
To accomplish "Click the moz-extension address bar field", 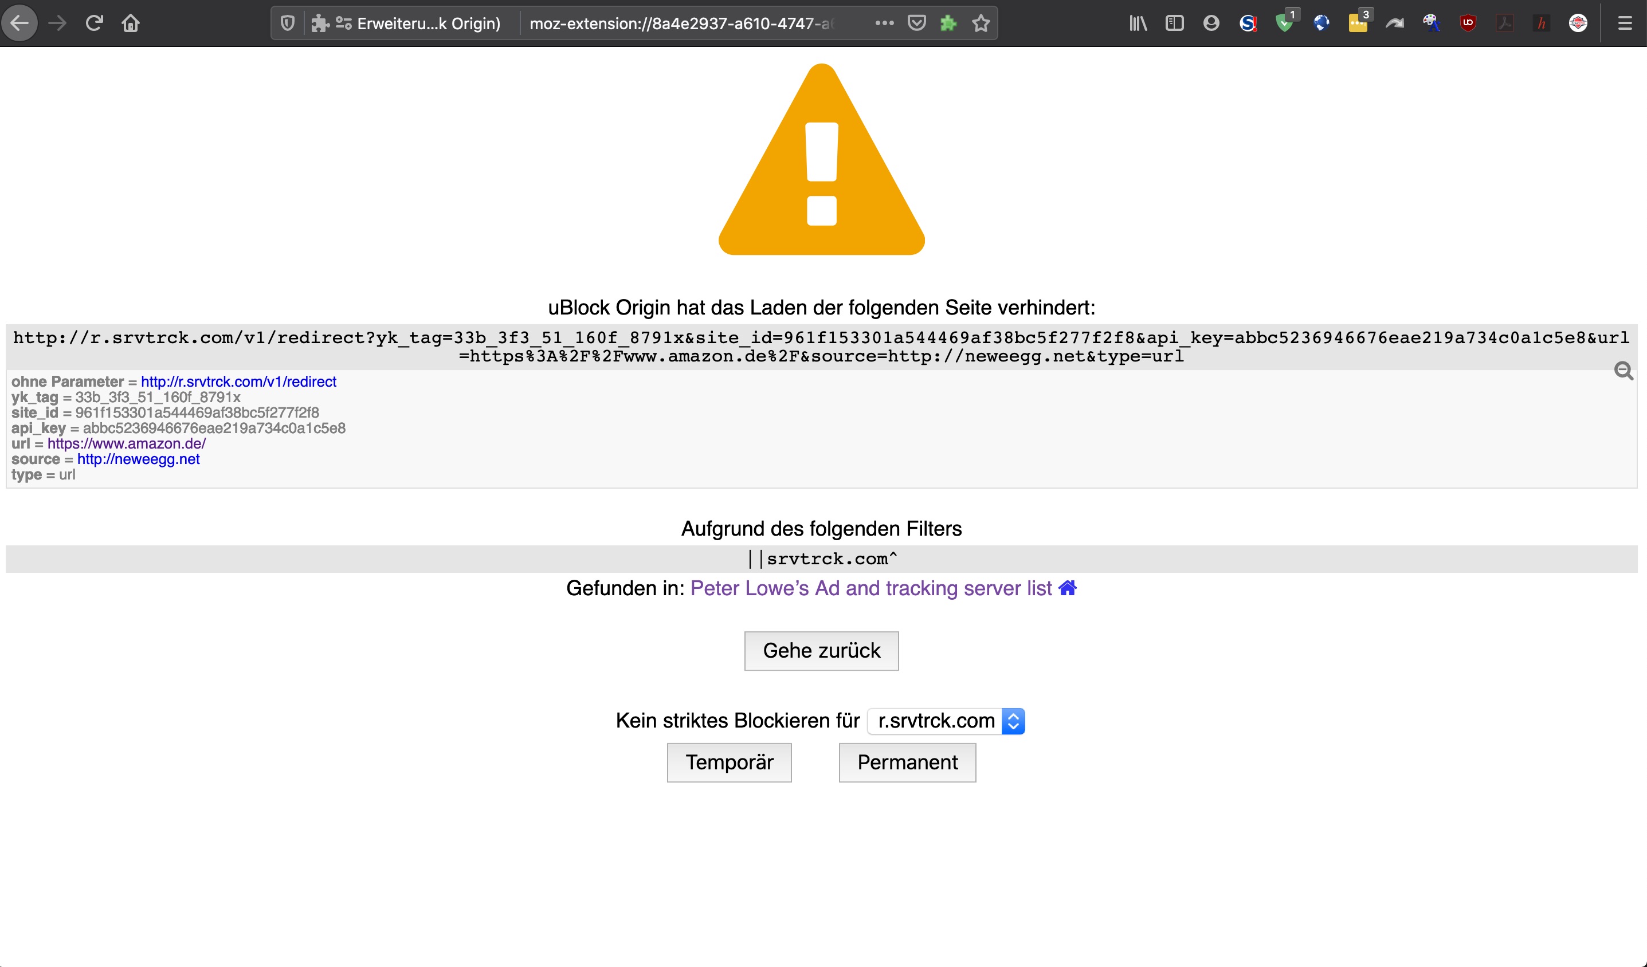I will 680,23.
